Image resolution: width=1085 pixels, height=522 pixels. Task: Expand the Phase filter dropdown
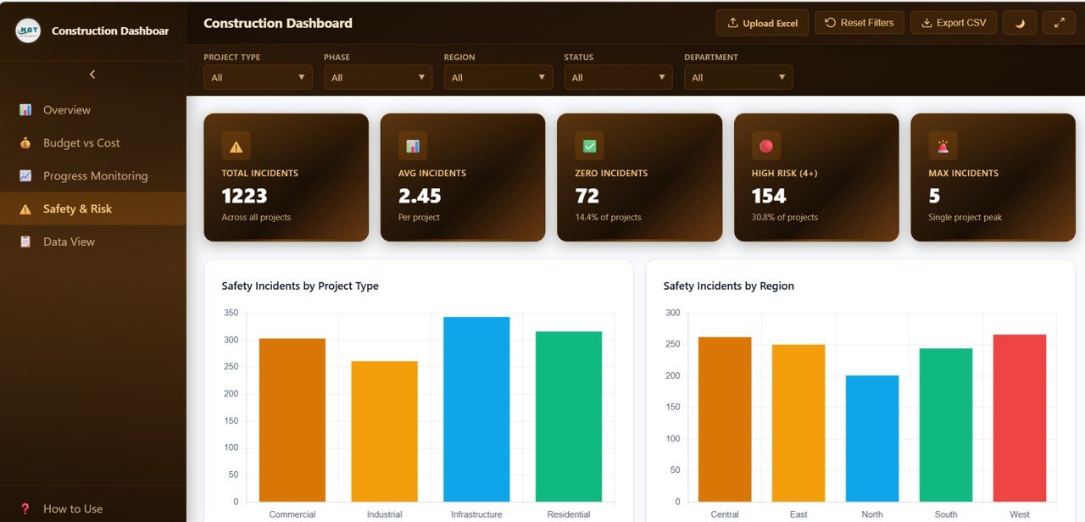tap(378, 77)
